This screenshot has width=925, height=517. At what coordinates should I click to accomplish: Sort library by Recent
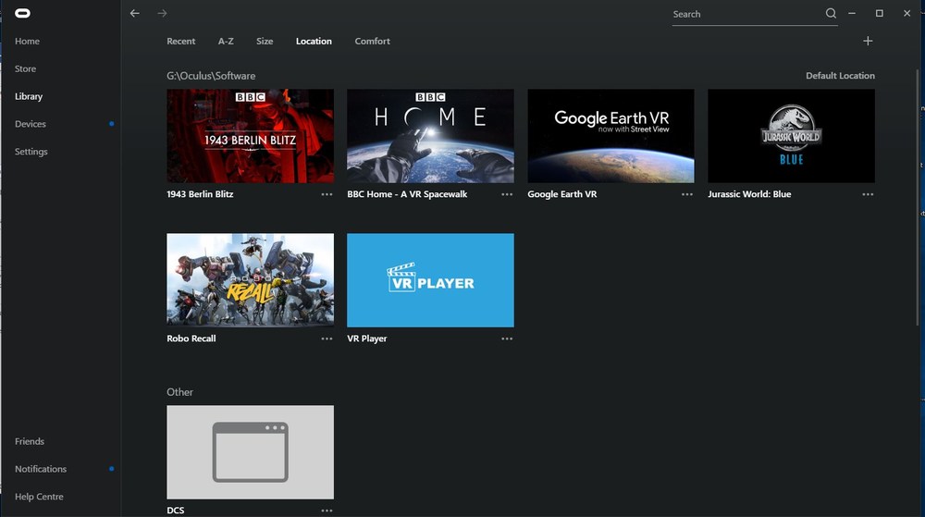pos(180,42)
